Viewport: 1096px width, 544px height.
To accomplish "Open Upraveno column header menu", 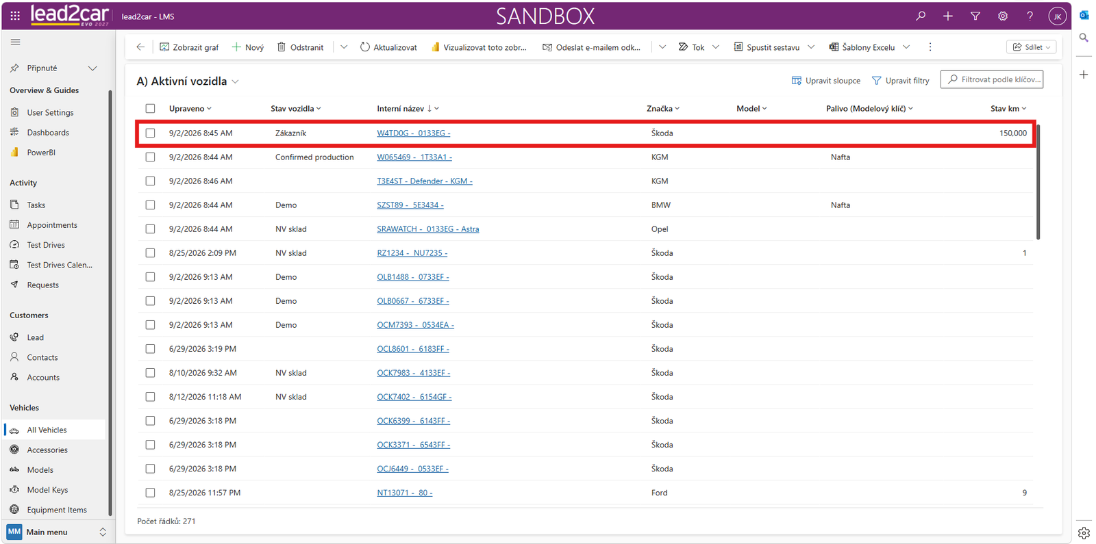I will [x=190, y=109].
